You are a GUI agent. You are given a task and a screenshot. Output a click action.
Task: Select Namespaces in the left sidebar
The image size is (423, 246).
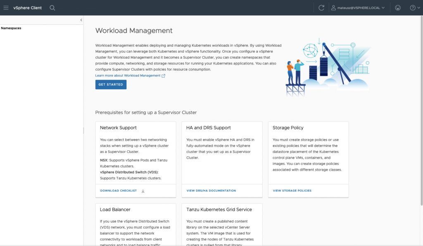pos(11,28)
